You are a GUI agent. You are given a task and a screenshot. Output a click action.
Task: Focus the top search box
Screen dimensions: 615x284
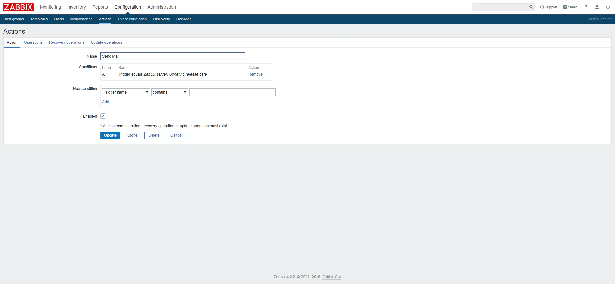point(500,7)
